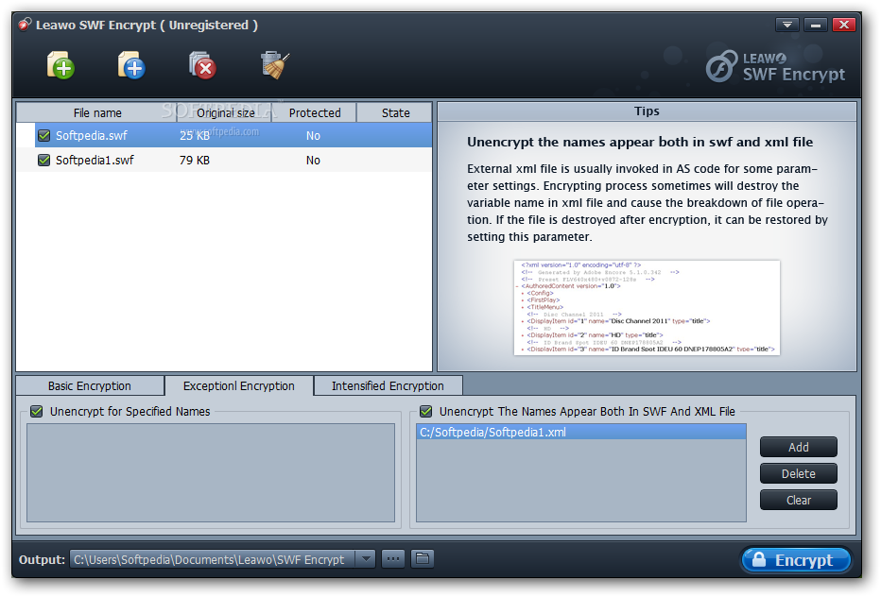
Task: Click the browse ellipsis button for output
Action: 392,559
